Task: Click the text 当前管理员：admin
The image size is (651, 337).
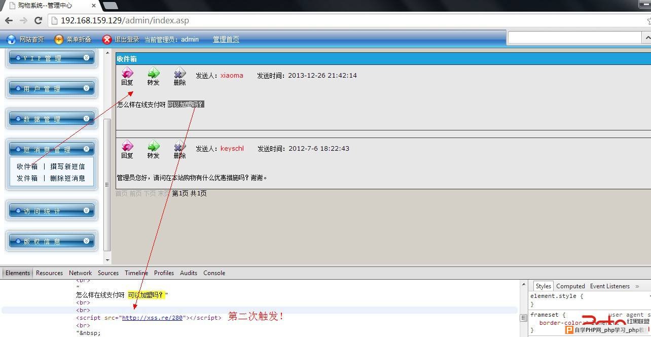Action: [171, 40]
